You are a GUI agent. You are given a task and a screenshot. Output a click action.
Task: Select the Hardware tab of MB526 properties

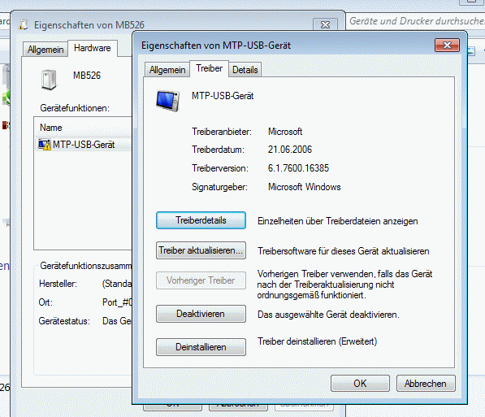92,48
